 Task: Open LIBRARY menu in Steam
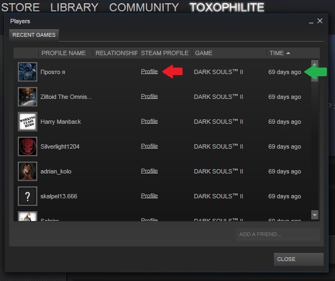coord(75,7)
